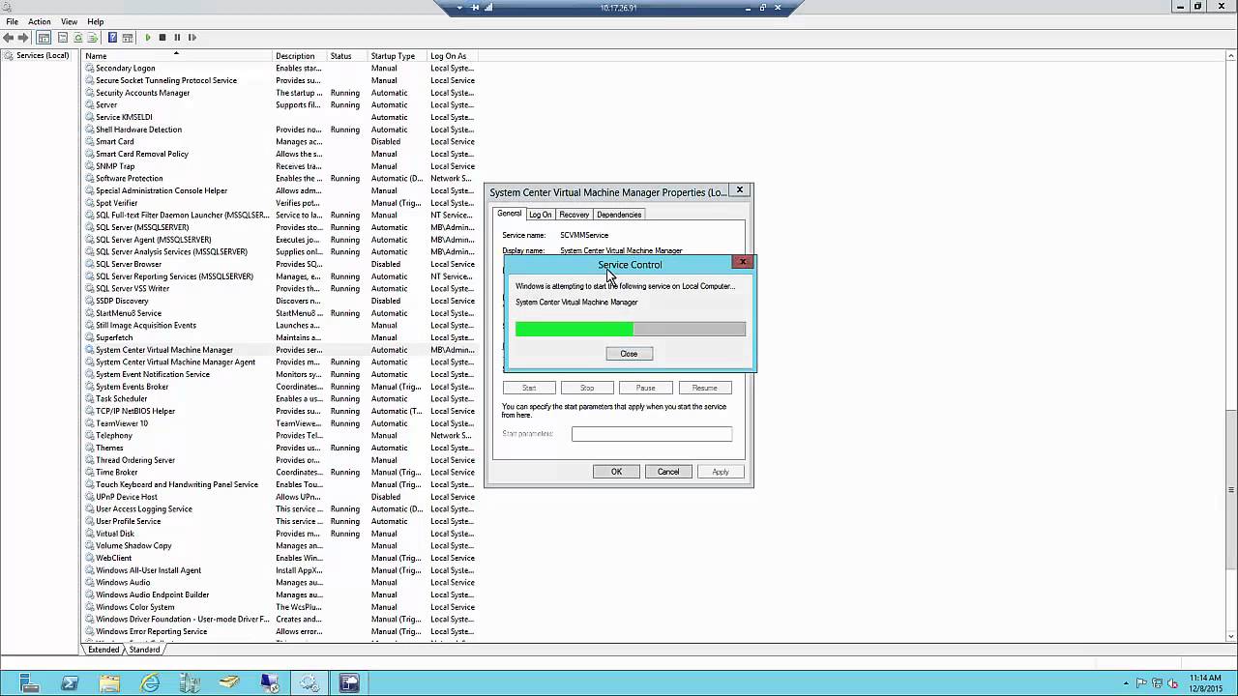The image size is (1238, 696).
Task: Click Cancel in the Properties dialog
Action: pyautogui.click(x=668, y=472)
